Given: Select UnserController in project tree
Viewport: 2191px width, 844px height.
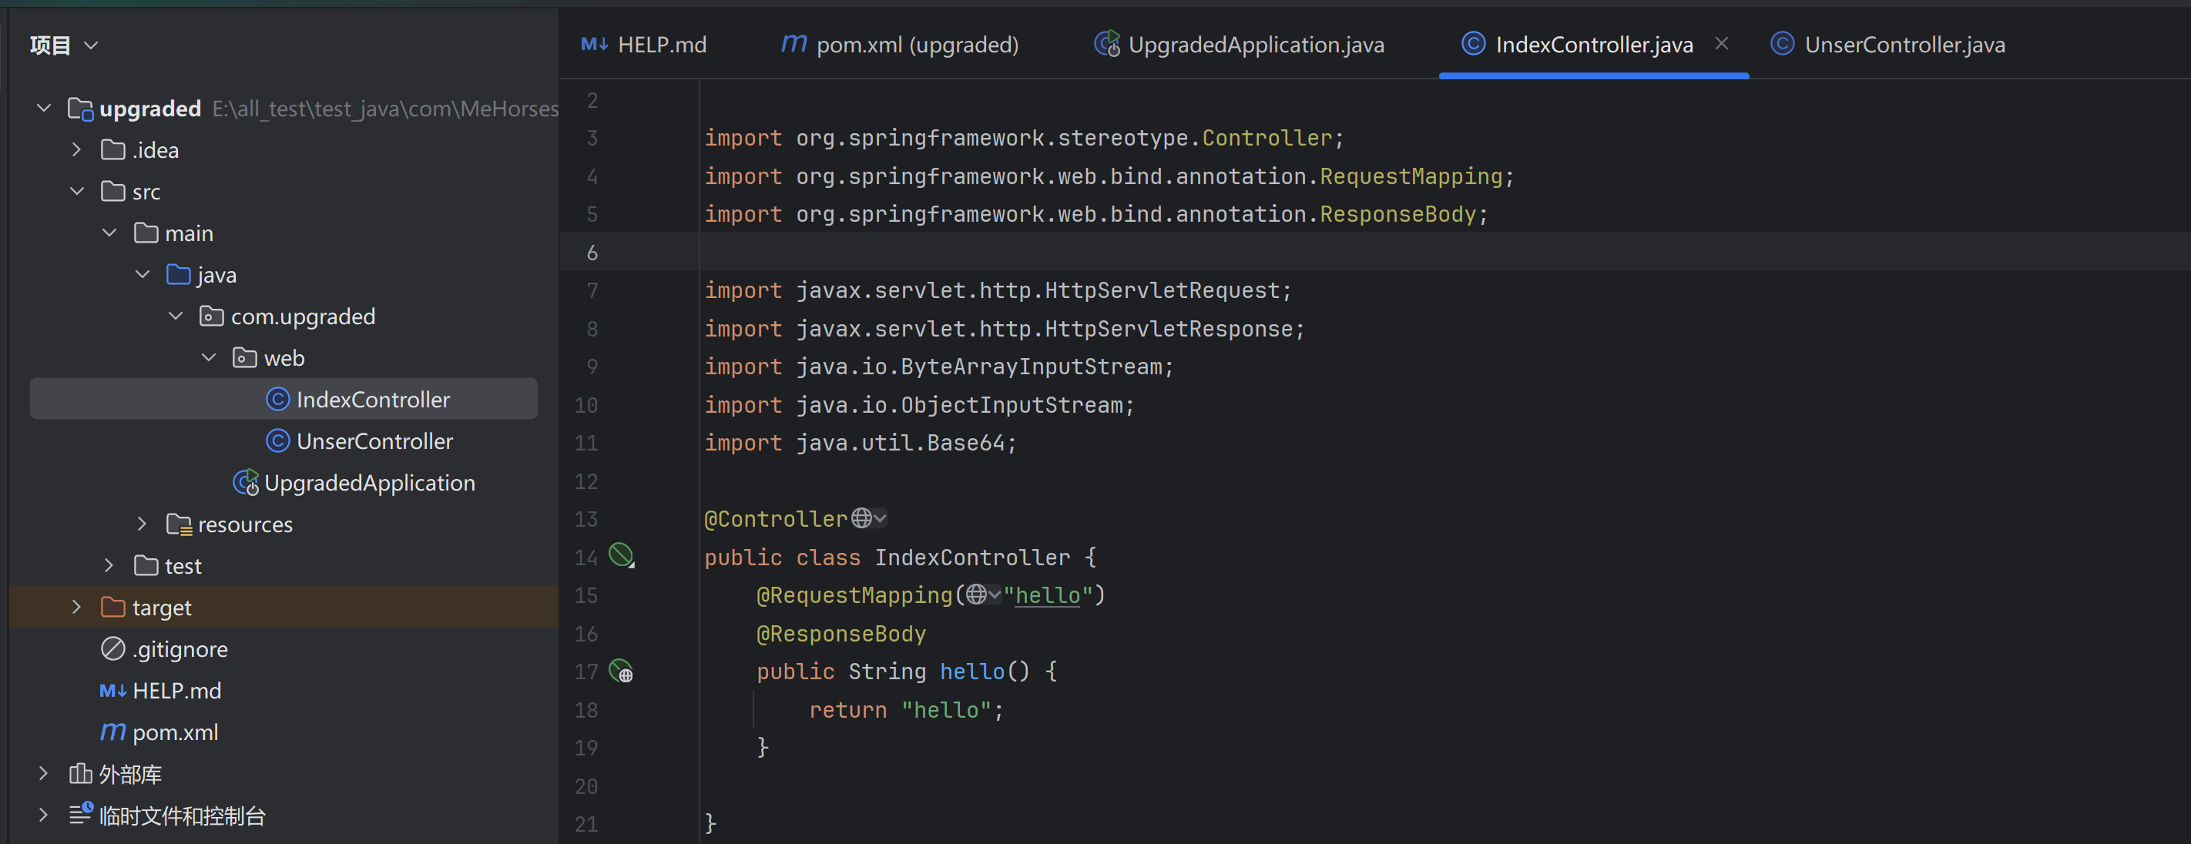Looking at the screenshot, I should coord(374,441).
